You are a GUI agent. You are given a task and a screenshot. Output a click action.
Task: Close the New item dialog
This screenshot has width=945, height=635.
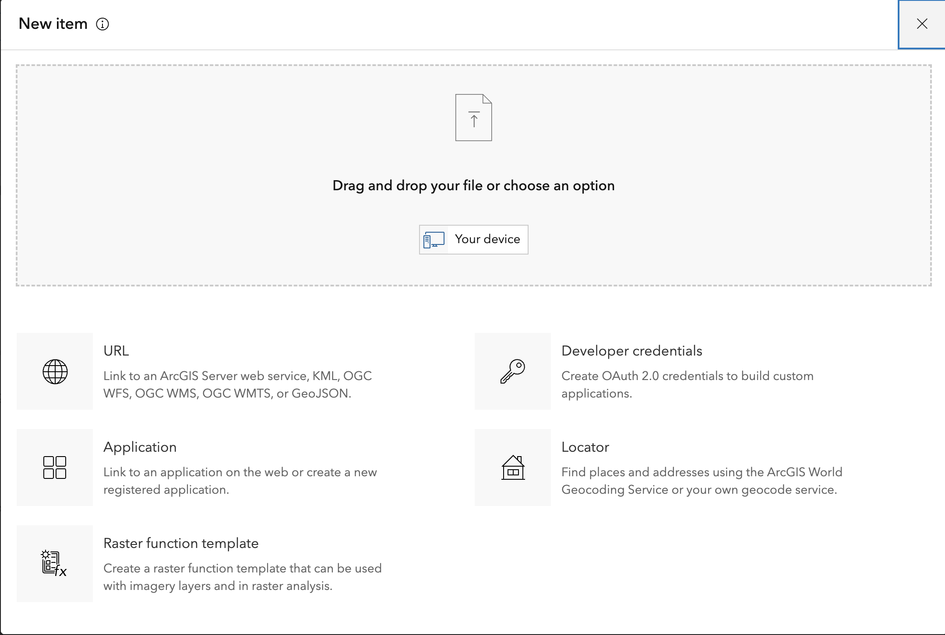922,24
